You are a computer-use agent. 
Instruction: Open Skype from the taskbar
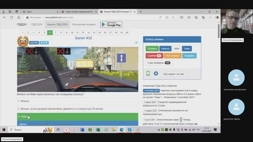click(x=130, y=130)
